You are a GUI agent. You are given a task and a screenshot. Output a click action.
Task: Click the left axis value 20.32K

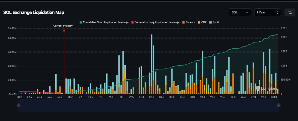12,94
